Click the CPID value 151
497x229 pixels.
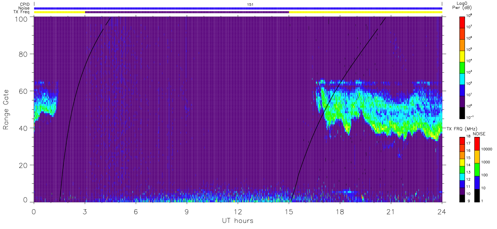click(x=251, y=4)
